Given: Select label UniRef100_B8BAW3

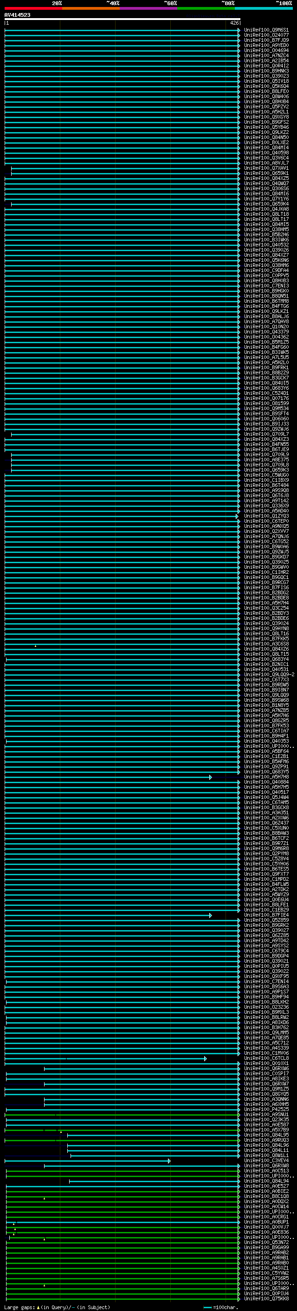Looking at the screenshot, I should pyautogui.click(x=266, y=833).
